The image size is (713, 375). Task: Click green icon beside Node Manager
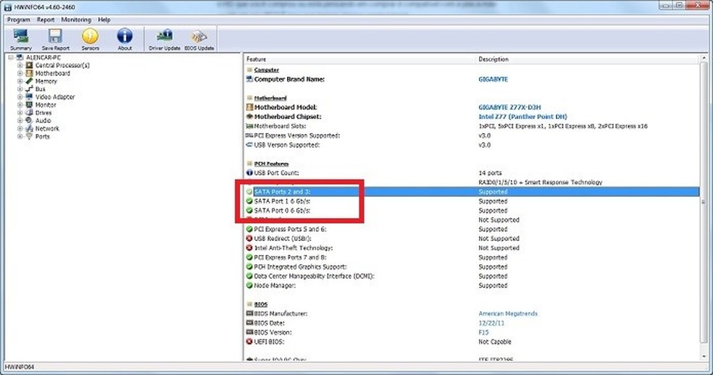249,286
